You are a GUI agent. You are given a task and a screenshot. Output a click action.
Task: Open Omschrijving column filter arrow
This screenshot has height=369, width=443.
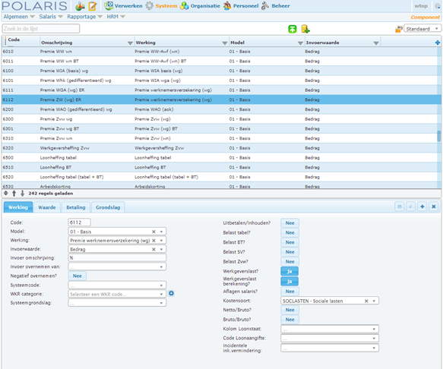(130, 43)
